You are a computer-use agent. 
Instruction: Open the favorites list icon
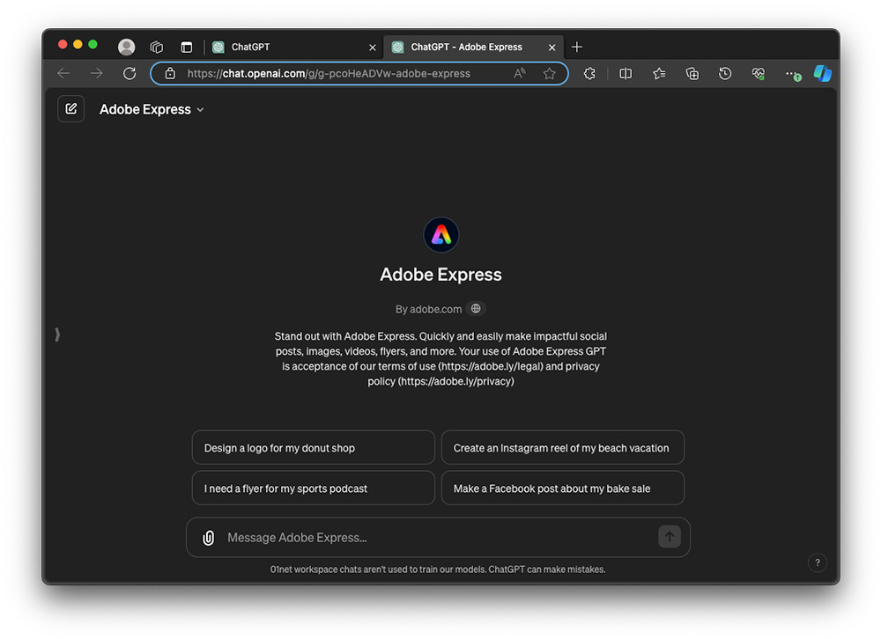659,74
